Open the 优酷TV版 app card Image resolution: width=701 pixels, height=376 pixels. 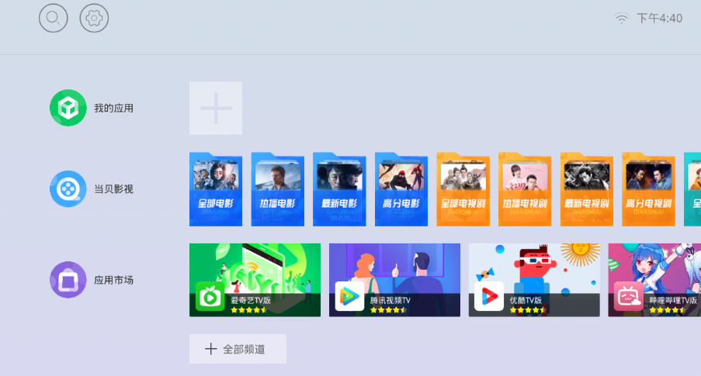534,280
